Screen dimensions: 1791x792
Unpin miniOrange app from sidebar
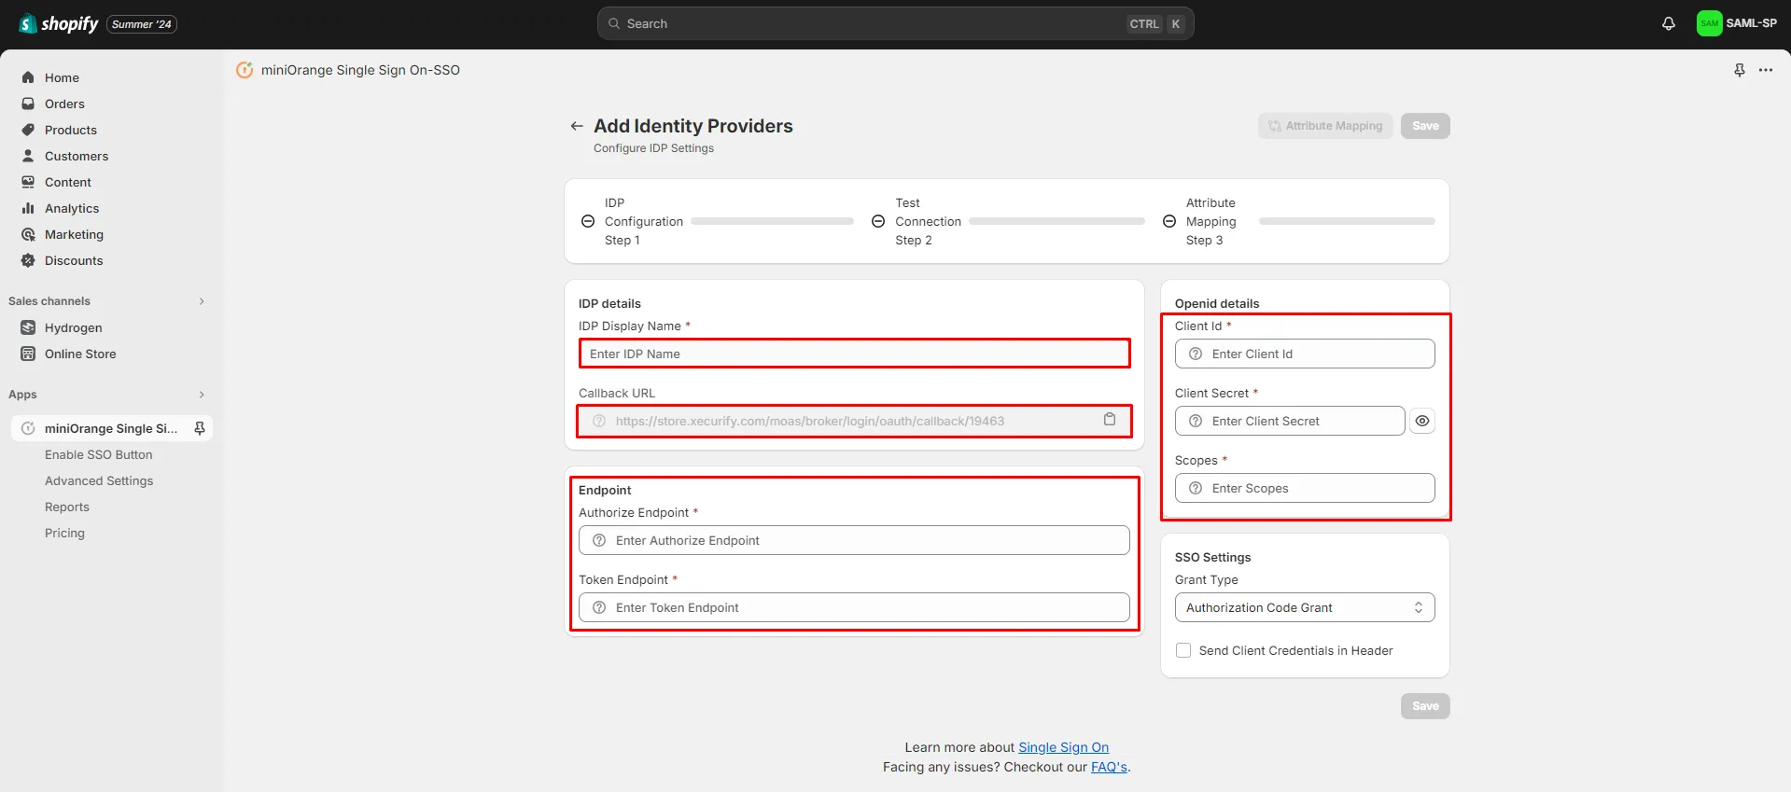[x=199, y=428]
